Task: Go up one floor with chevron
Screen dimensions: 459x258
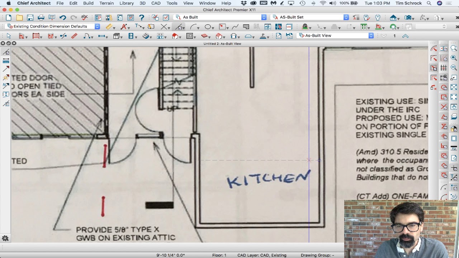Action: tap(405, 35)
